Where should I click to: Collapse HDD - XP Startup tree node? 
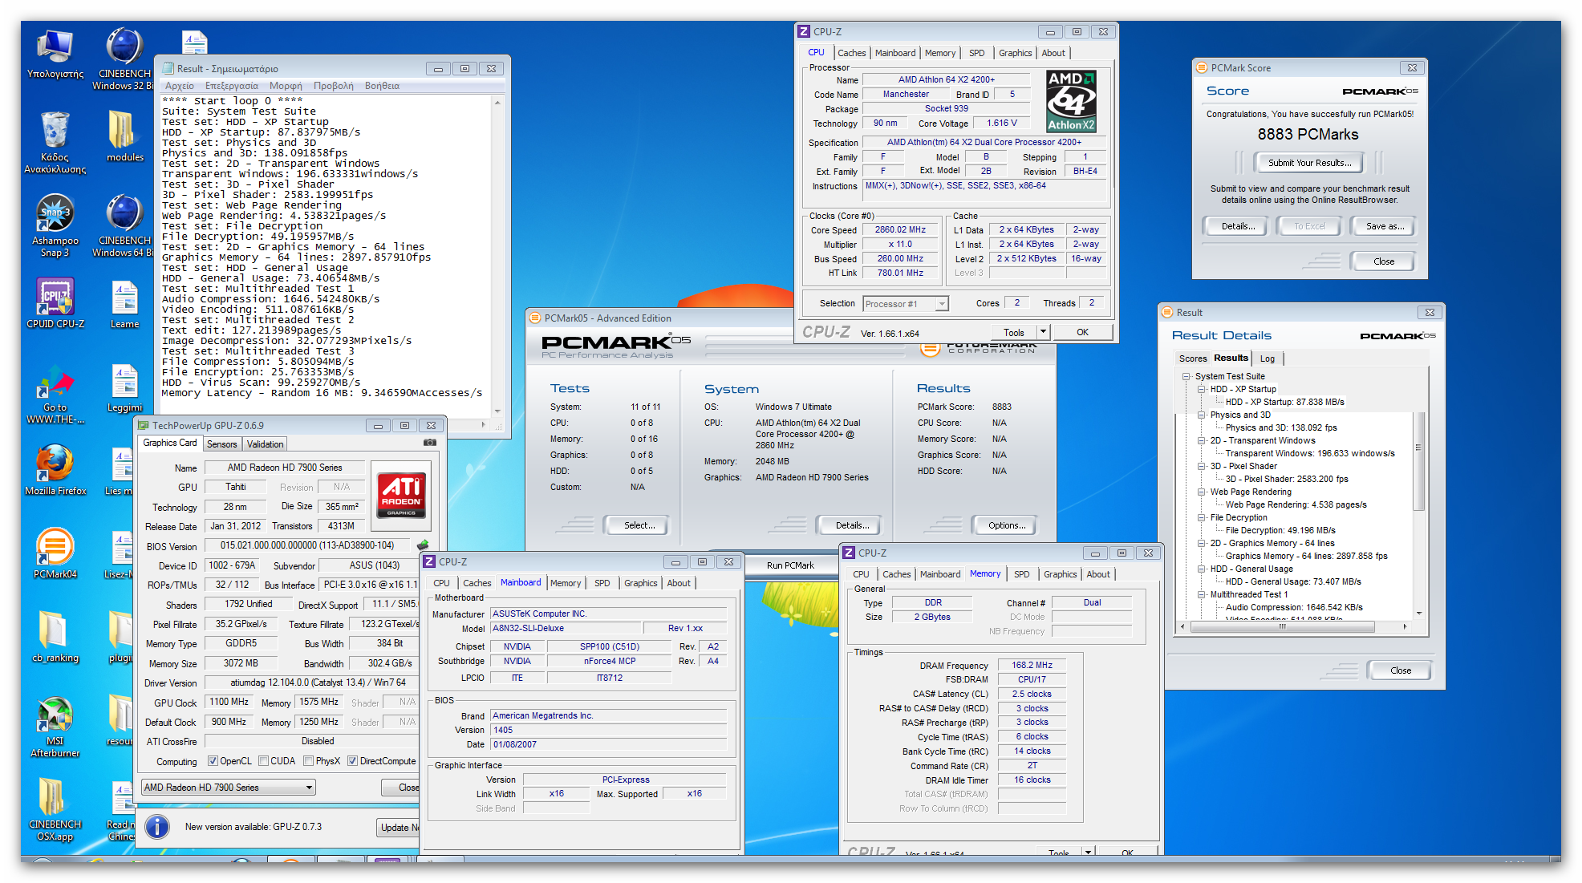coord(1202,389)
